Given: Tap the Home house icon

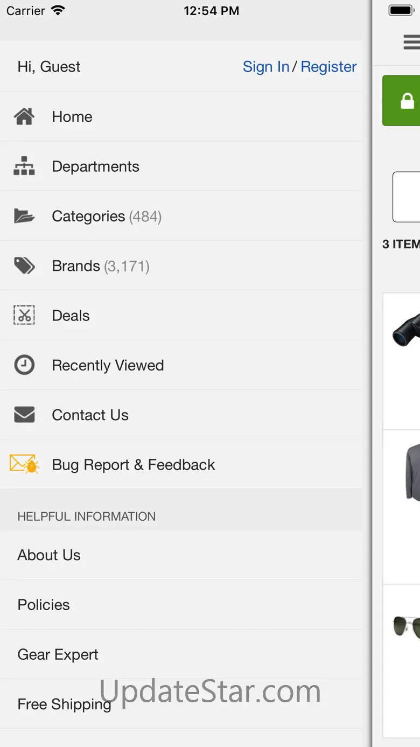Looking at the screenshot, I should click(24, 116).
